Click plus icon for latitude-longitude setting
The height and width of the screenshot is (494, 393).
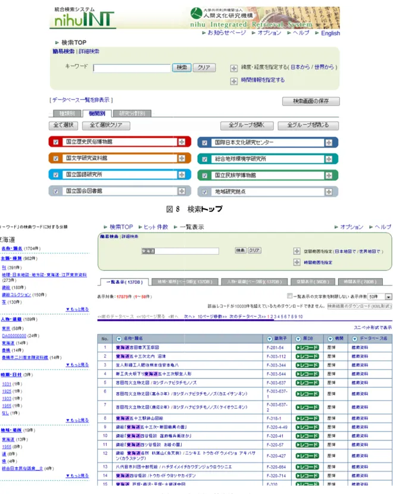tap(233, 68)
